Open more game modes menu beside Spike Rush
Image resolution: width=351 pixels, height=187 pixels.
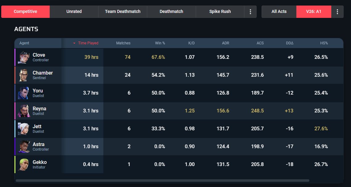pos(250,12)
